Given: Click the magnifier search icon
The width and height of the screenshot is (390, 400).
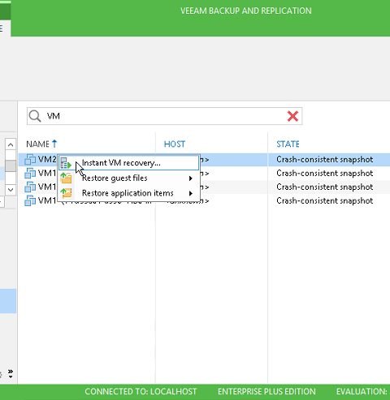Looking at the screenshot, I should (x=35, y=116).
